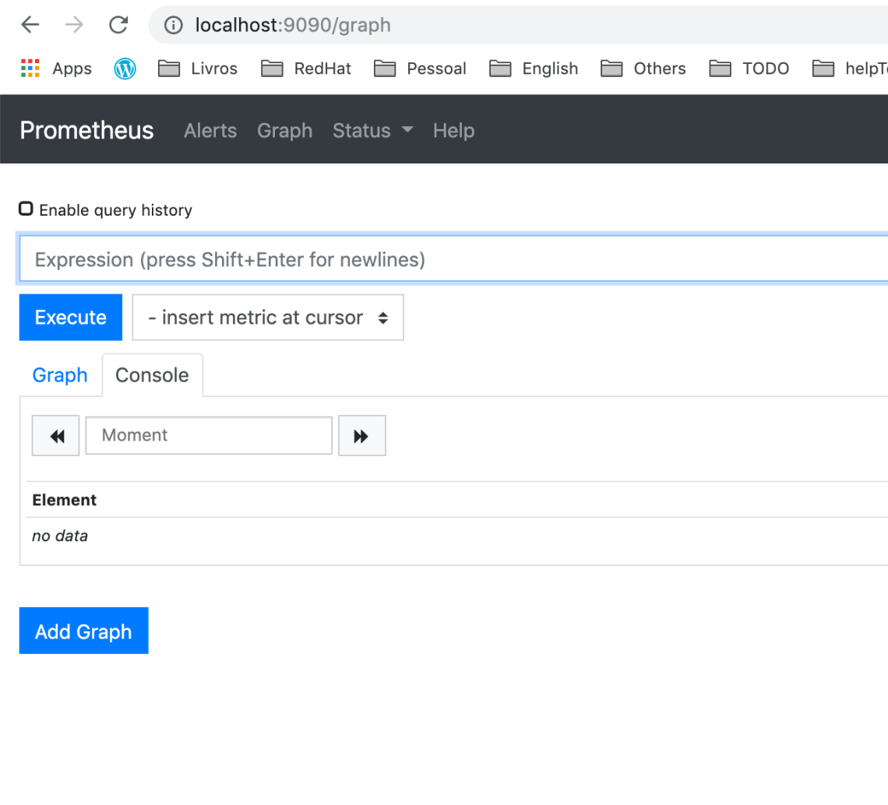Click the browser back navigation arrow

(x=30, y=24)
